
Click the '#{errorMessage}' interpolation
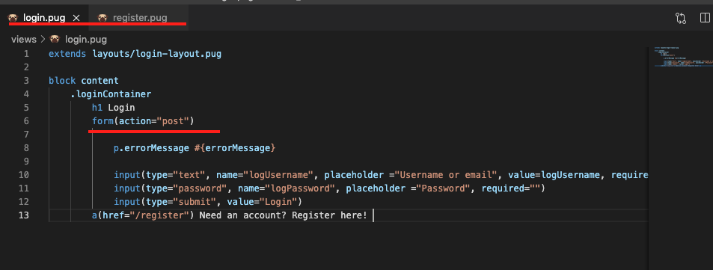coord(235,148)
